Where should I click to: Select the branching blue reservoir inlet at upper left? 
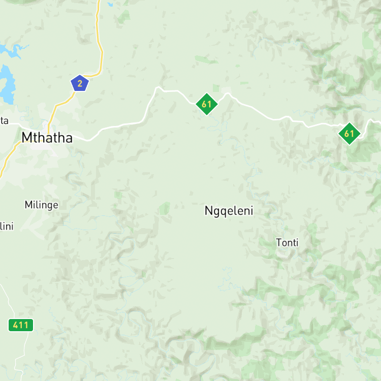[12, 51]
